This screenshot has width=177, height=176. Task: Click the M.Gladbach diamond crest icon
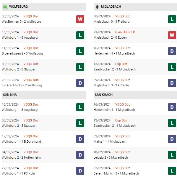point(97,7)
